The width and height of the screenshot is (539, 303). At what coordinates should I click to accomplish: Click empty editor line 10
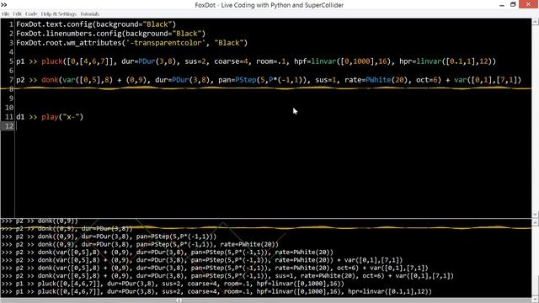pos(273,108)
